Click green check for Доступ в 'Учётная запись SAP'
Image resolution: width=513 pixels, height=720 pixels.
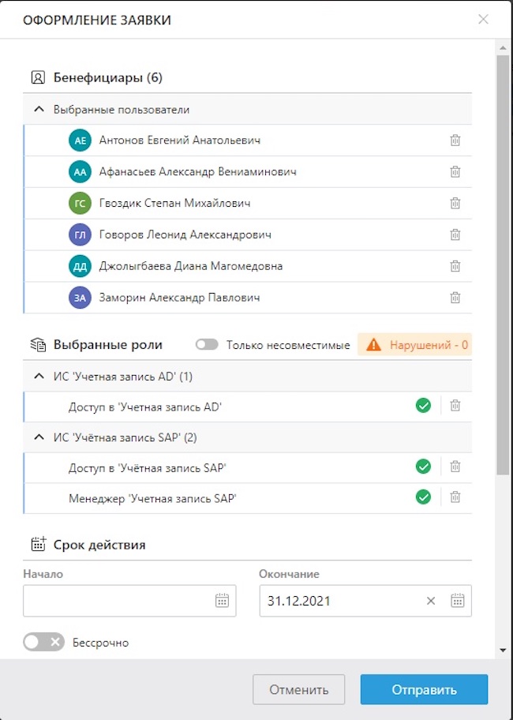click(423, 467)
